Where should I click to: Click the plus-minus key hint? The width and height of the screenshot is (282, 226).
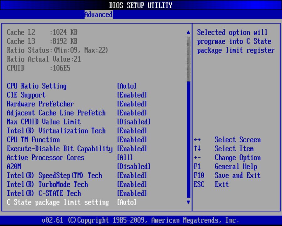coord(197,158)
